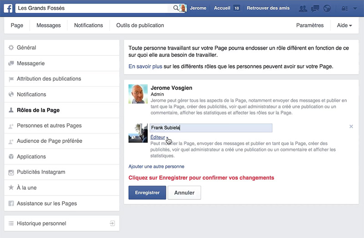Click Attribution des publications flag icon

11,79
